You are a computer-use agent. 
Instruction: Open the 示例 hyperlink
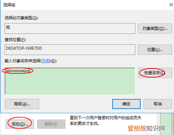click(46, 61)
